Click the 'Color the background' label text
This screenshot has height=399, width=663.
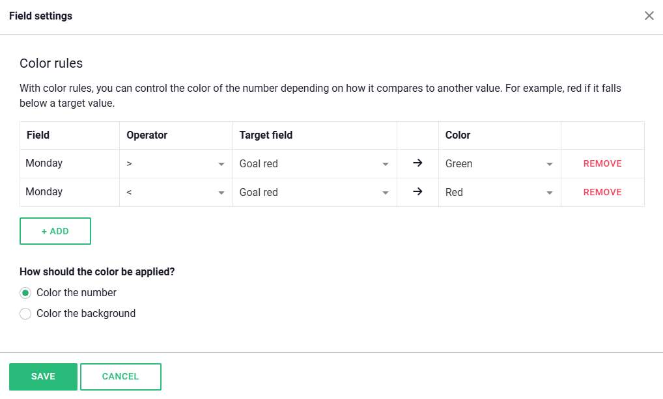click(86, 314)
